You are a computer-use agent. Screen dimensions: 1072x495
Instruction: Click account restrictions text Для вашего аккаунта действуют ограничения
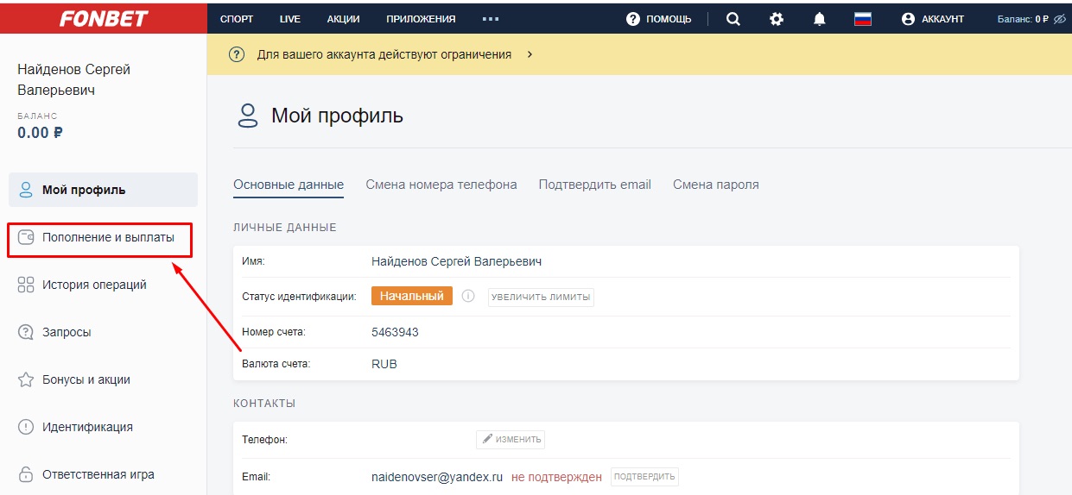384,54
